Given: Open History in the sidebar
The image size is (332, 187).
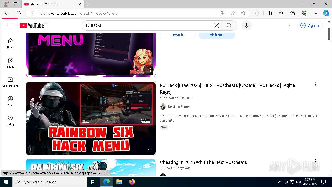Looking at the screenshot, I should tap(10, 120).
